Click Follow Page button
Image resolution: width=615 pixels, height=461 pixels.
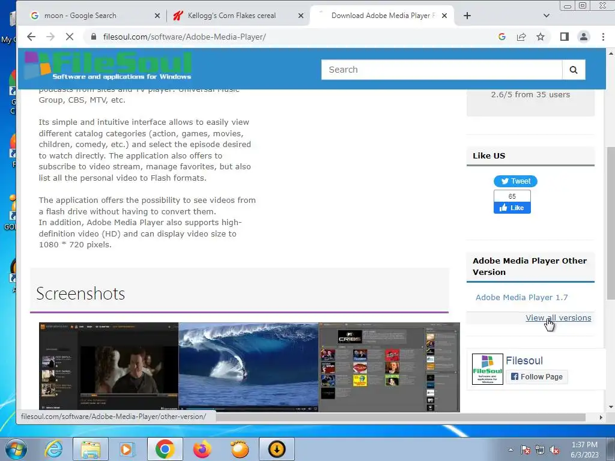tap(536, 377)
